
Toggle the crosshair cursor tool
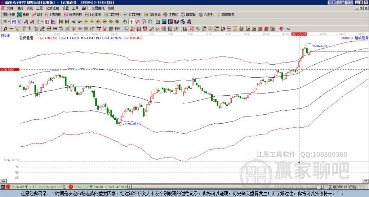coord(131,22)
